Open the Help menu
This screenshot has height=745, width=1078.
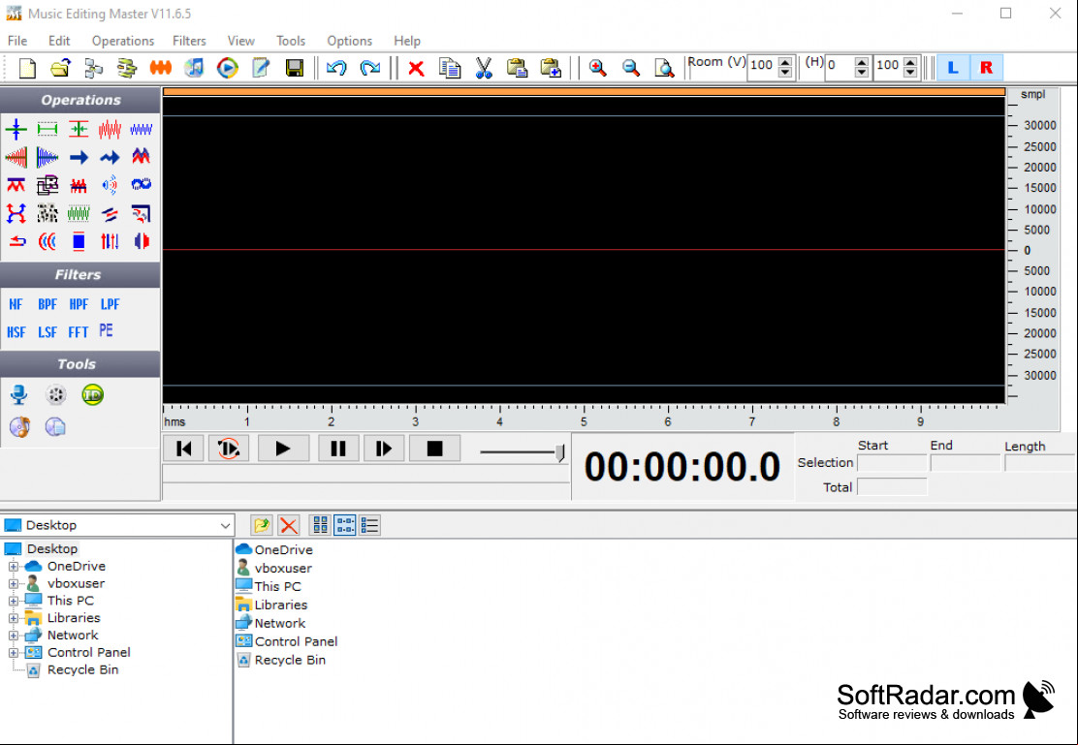pyautogui.click(x=407, y=42)
